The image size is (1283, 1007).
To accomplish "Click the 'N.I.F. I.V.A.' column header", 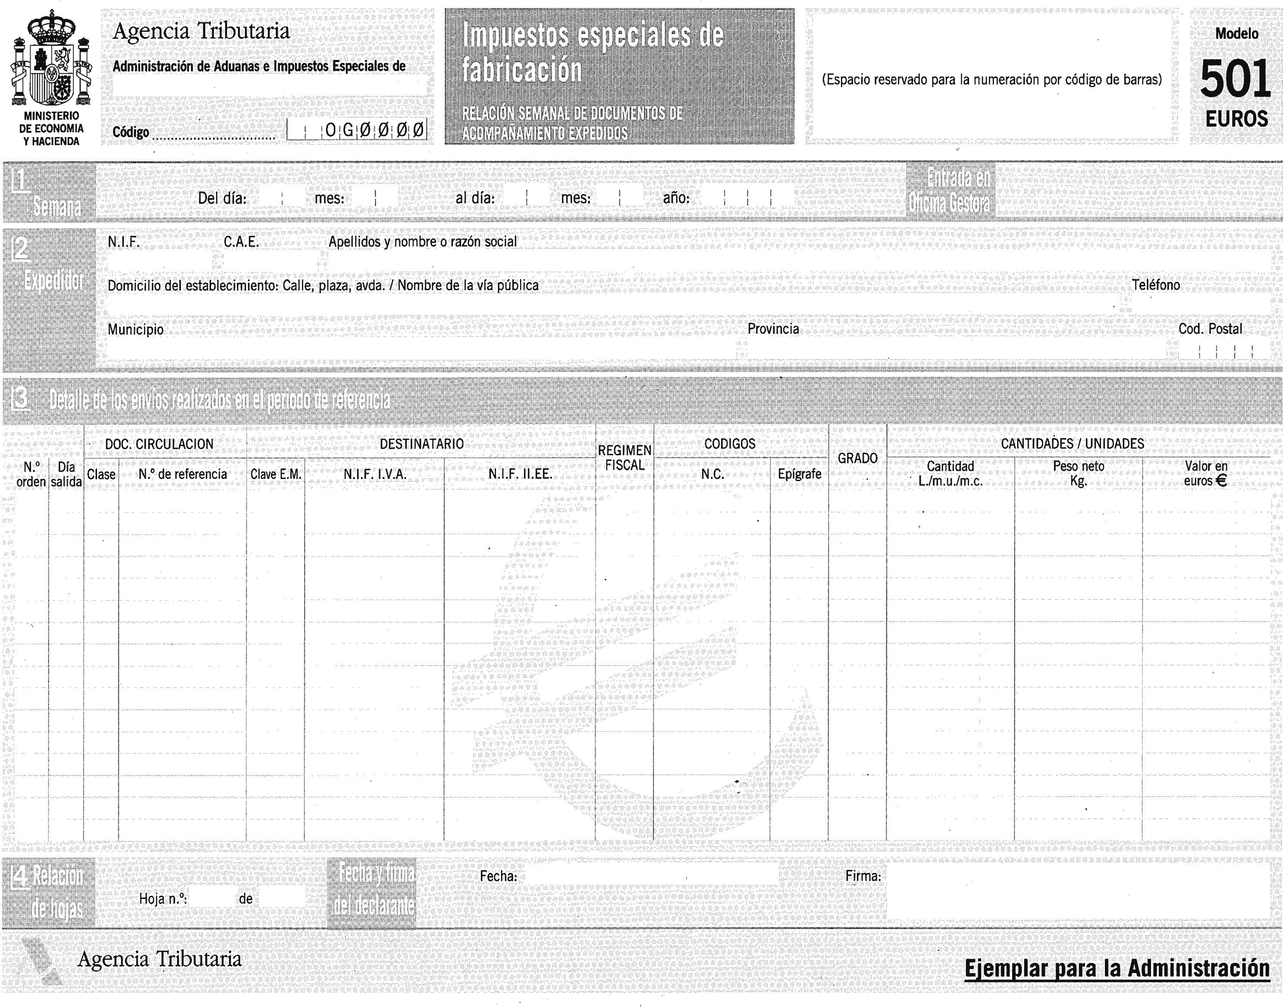I will [x=375, y=474].
